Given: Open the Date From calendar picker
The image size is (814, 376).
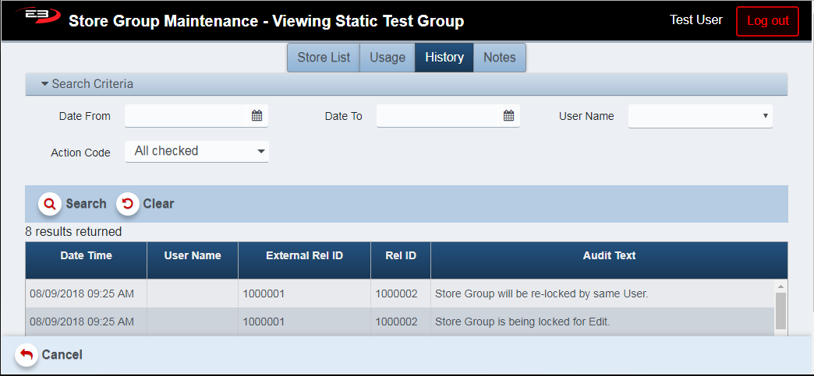Looking at the screenshot, I should click(x=257, y=116).
